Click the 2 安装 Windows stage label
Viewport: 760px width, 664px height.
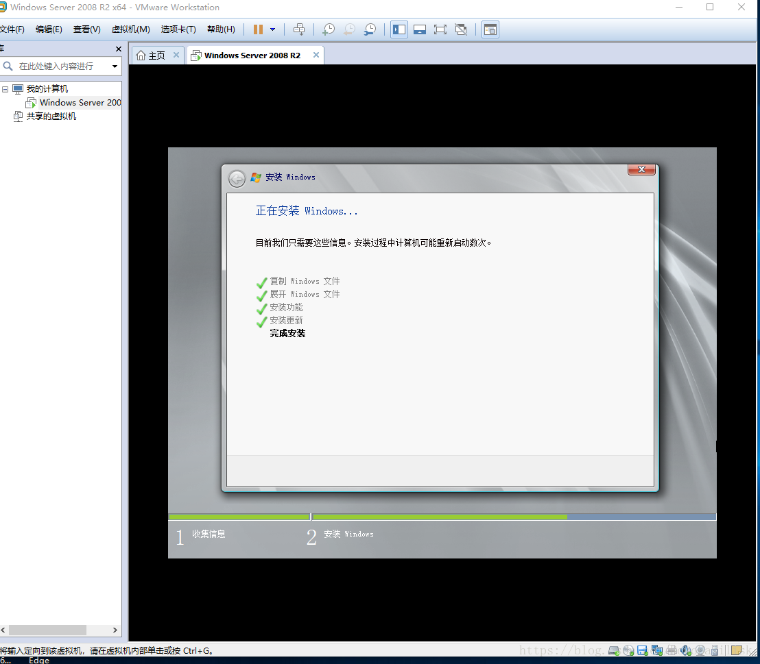tap(340, 536)
